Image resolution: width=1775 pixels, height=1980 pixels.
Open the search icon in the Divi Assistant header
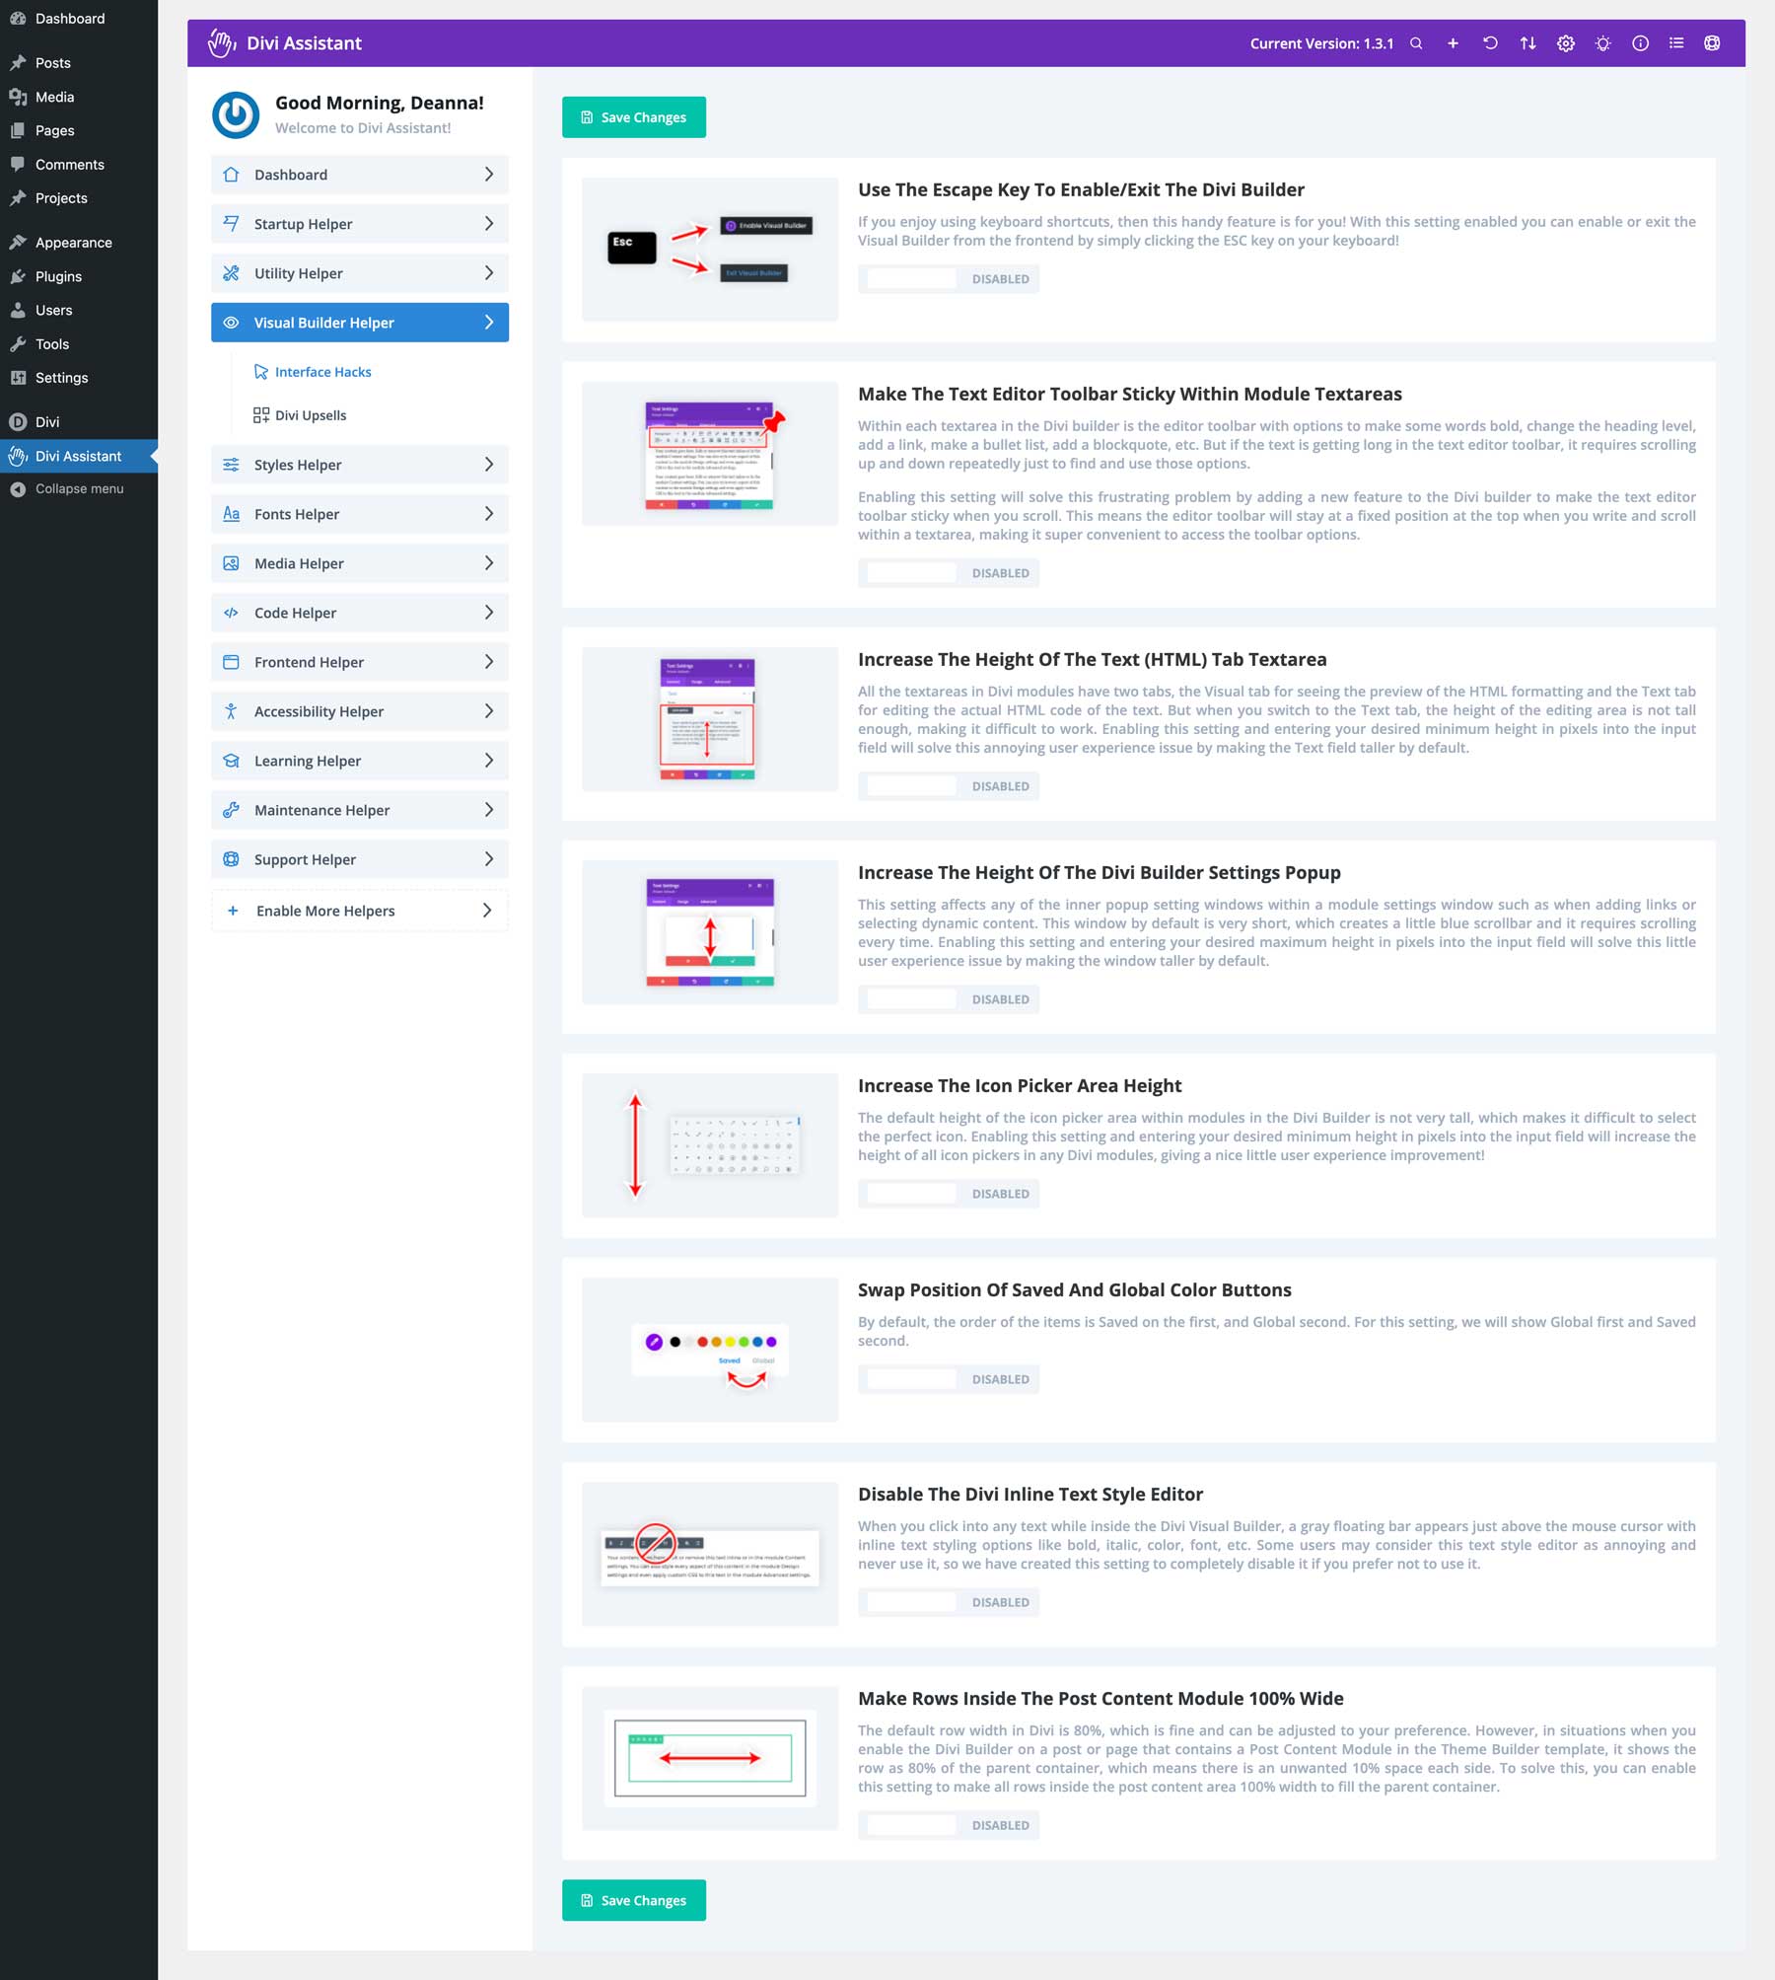1415,43
